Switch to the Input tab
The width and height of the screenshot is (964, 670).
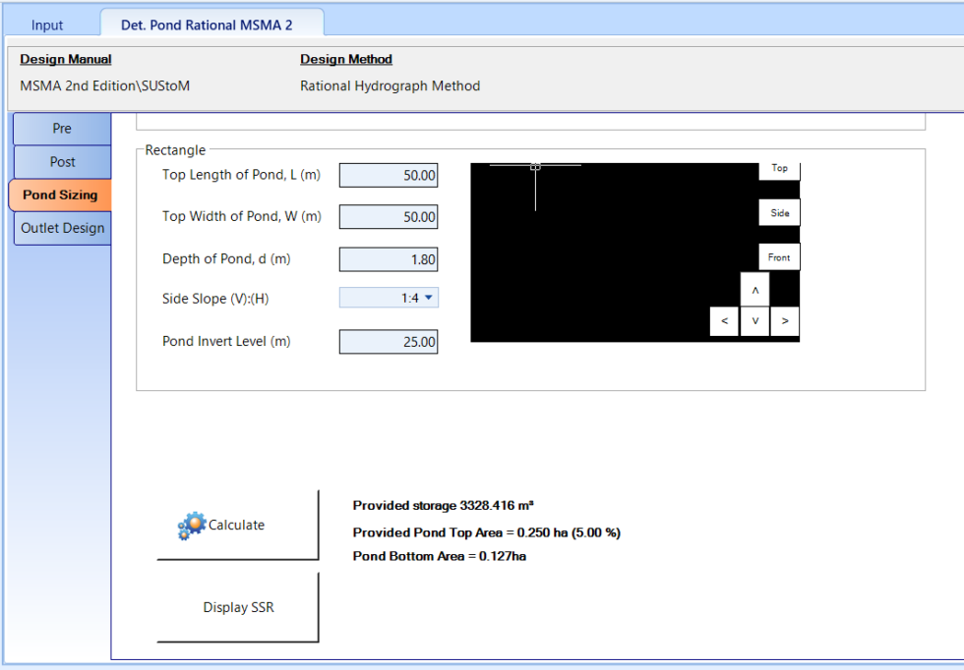click(47, 25)
